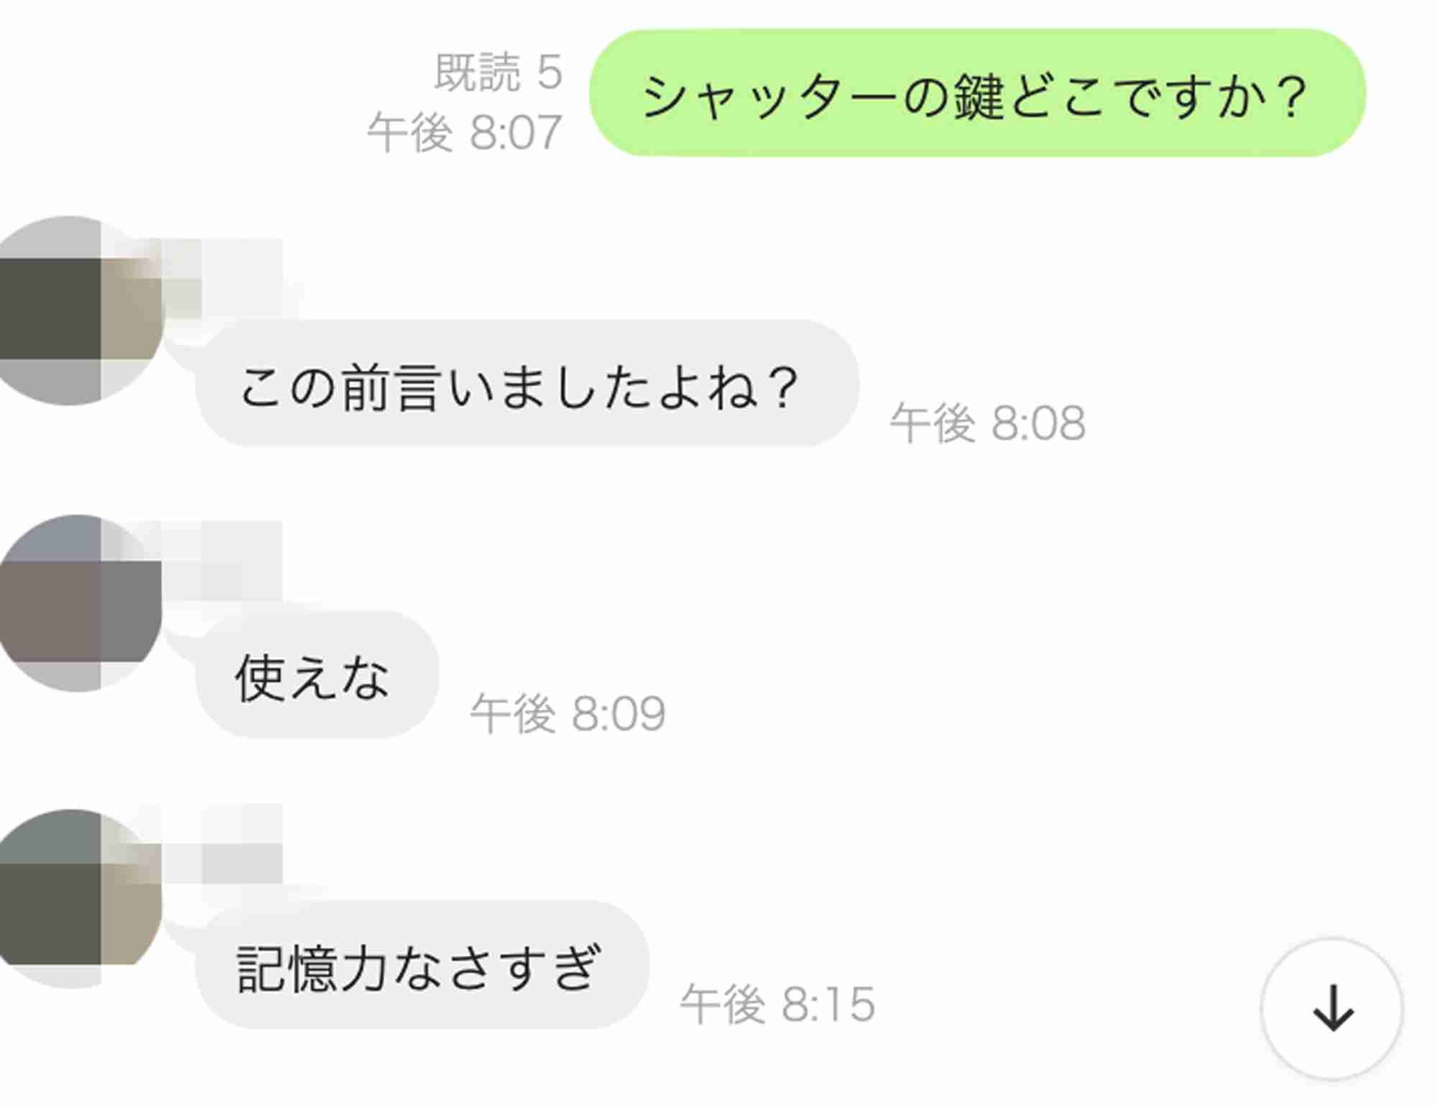Screen dimensions: 1437x1106
Task: Select the この前言いましたよね？ message bubble
Action: (527, 384)
